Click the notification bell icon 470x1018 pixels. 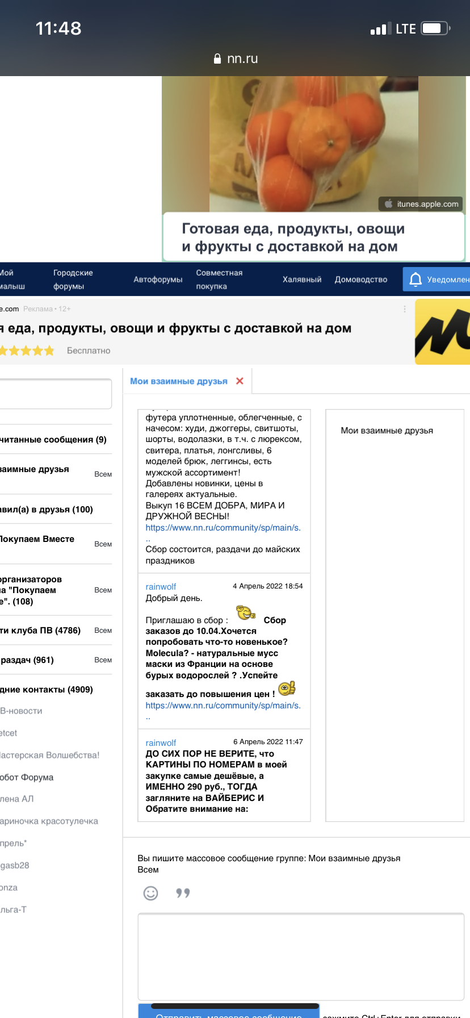[416, 279]
